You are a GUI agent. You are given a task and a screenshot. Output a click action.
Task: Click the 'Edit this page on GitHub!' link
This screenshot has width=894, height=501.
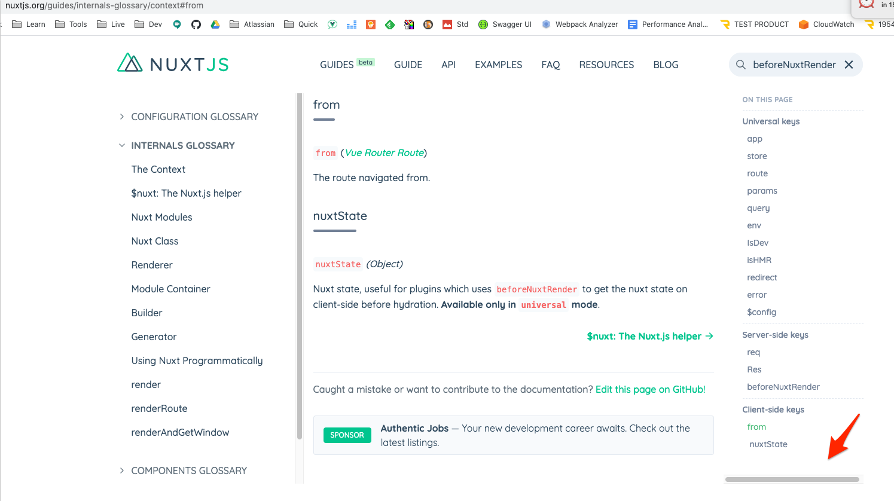coord(650,389)
